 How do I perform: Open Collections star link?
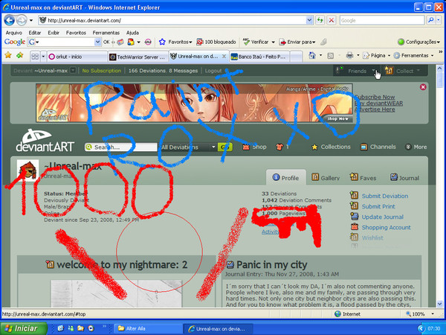331,147
